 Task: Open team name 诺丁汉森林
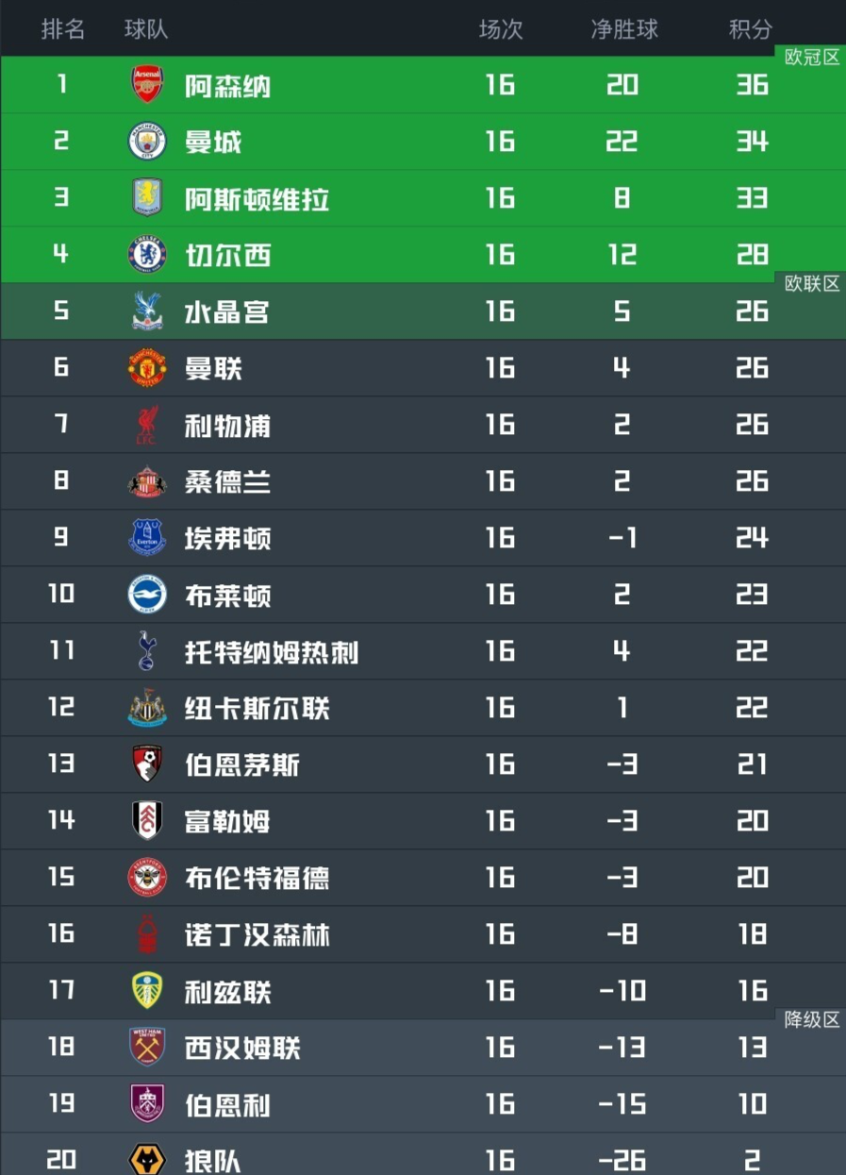pyautogui.click(x=257, y=935)
